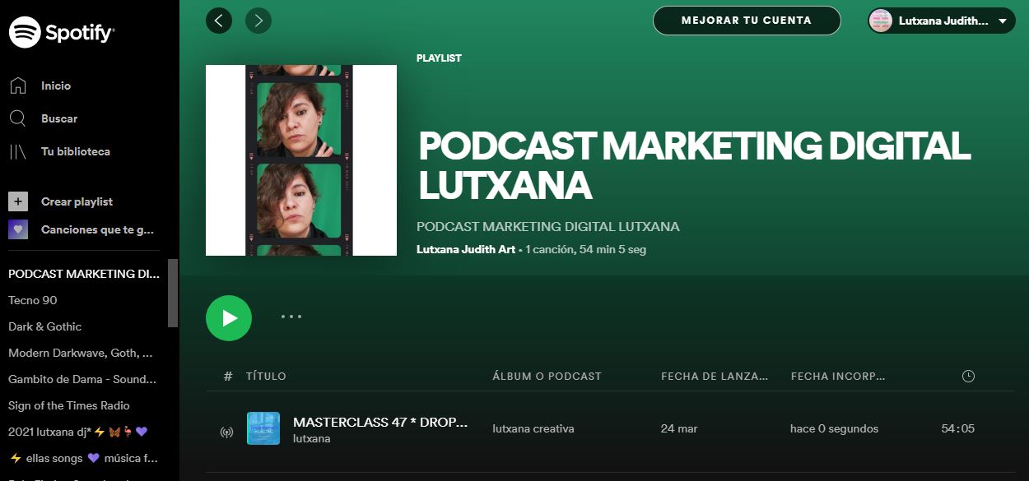Select Buscar in the sidebar
The height and width of the screenshot is (481, 1029).
59,118
